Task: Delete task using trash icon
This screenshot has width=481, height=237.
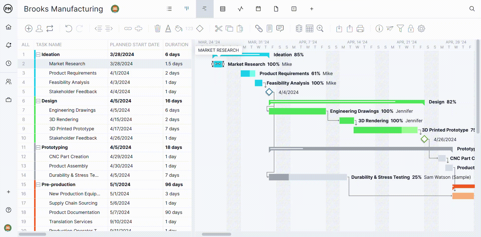Action: [x=157, y=29]
